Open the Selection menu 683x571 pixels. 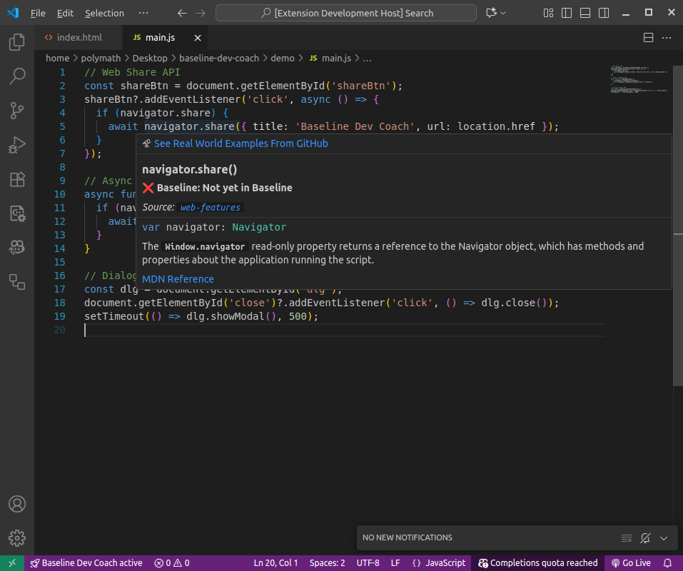pyautogui.click(x=104, y=13)
